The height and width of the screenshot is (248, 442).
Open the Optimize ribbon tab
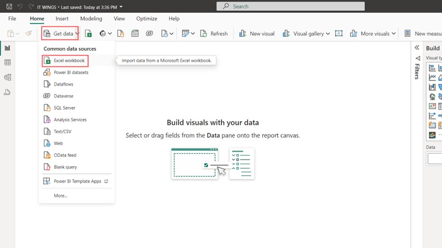coord(146,19)
